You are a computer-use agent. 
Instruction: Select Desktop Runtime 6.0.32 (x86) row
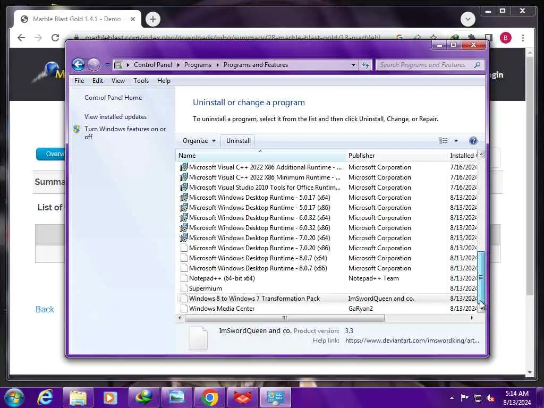[328, 227]
